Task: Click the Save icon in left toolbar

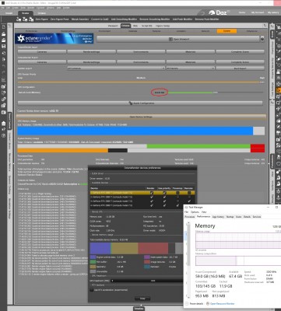Action: [4, 47]
